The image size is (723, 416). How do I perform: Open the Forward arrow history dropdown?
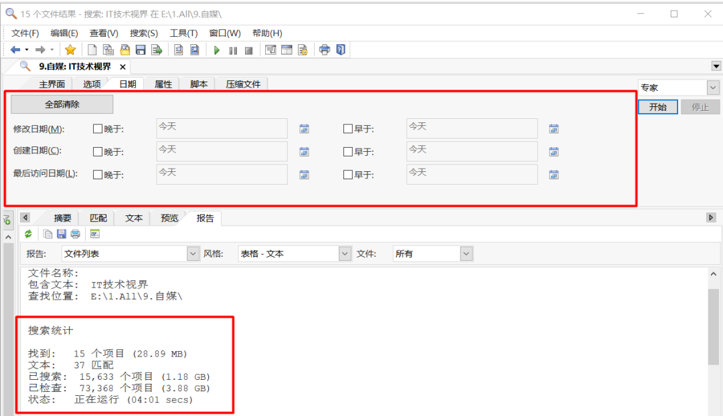coord(52,49)
